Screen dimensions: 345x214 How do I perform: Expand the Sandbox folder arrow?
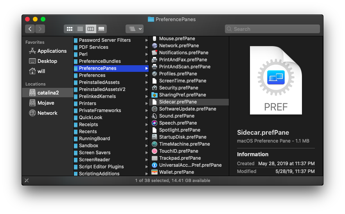147,146
